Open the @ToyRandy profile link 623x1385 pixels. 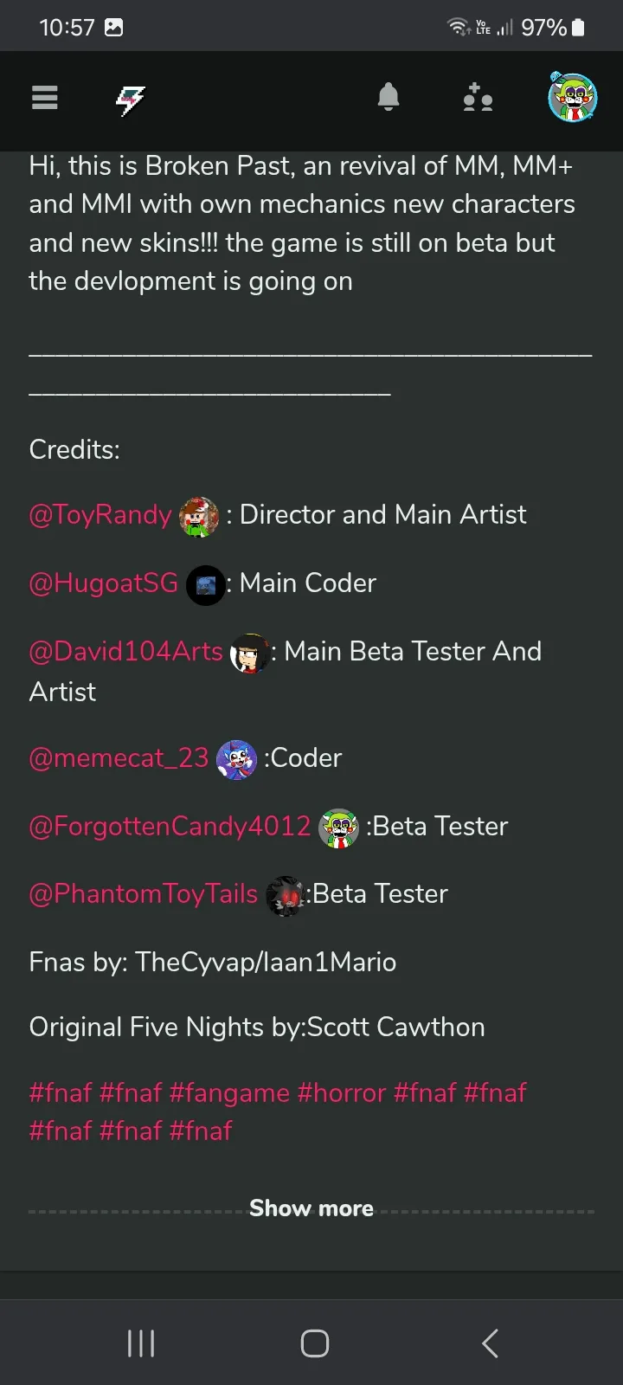[100, 515]
